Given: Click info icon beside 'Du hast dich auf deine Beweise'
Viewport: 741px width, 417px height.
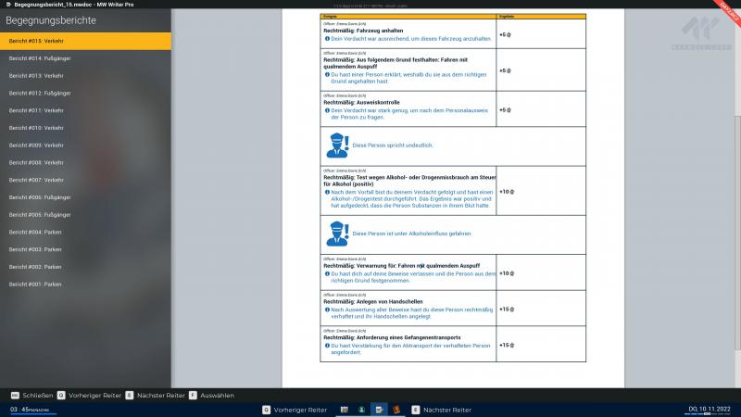Looking at the screenshot, I should coord(327,273).
